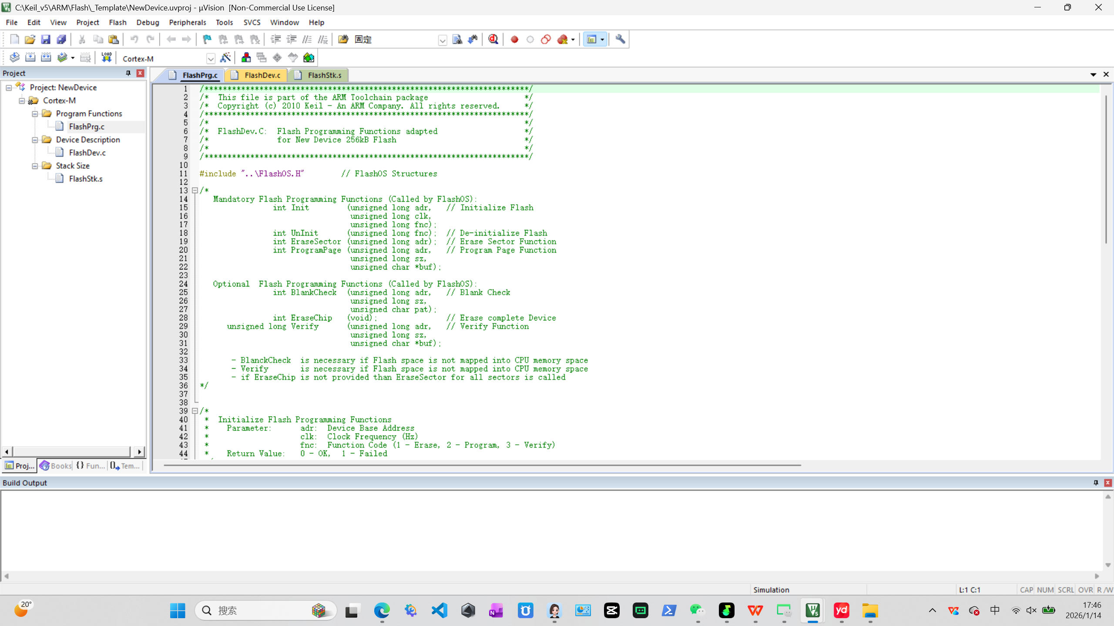The image size is (1114, 626).
Task: Click the Build target icon
Action: pyautogui.click(x=30, y=58)
